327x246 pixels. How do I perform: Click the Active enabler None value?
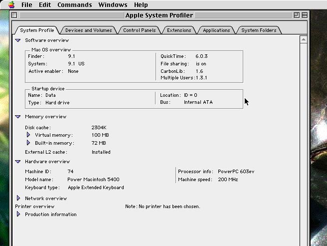(x=73, y=71)
